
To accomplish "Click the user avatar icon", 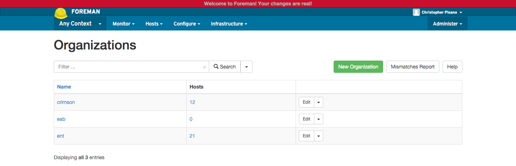I will (x=416, y=12).
